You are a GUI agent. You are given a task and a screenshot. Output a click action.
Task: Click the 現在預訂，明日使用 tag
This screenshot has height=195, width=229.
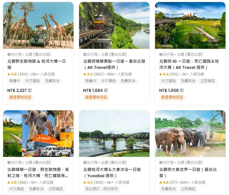101,189
